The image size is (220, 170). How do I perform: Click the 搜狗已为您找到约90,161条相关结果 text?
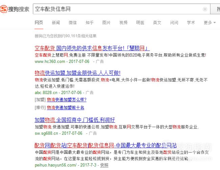click(x=66, y=36)
